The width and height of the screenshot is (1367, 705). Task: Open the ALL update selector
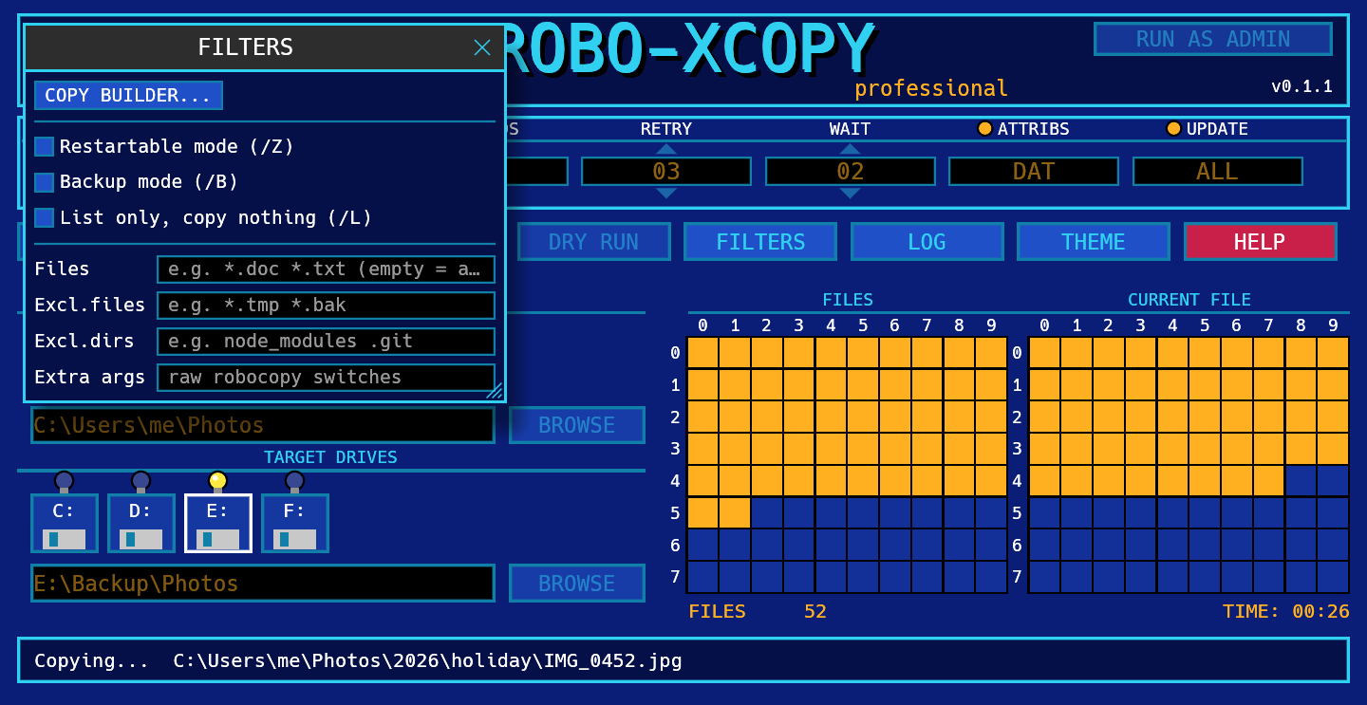click(x=1218, y=172)
